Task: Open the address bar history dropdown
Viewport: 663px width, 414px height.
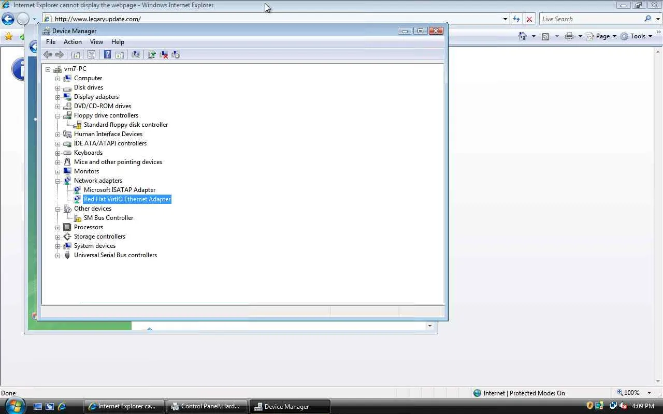Action: (x=505, y=19)
